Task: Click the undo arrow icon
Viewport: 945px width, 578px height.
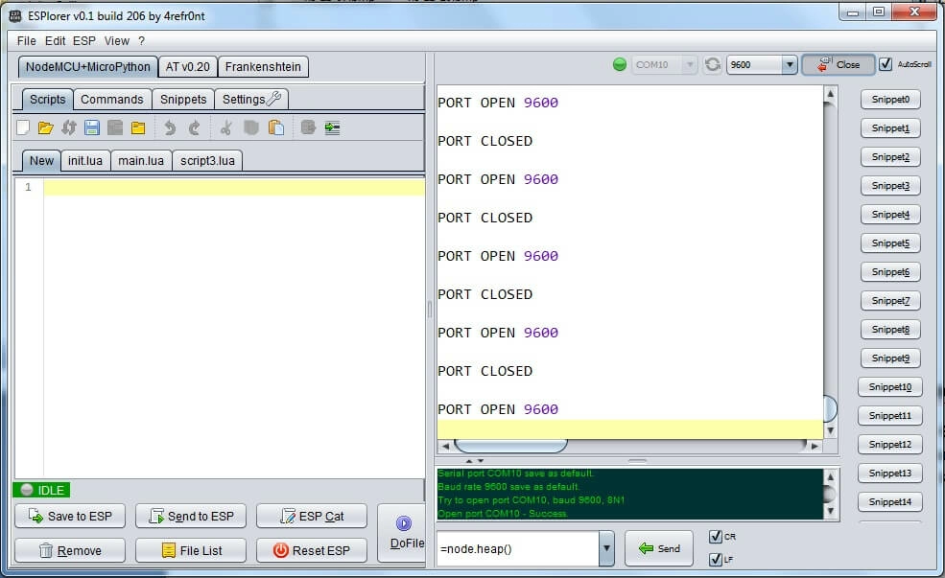Action: pos(170,127)
